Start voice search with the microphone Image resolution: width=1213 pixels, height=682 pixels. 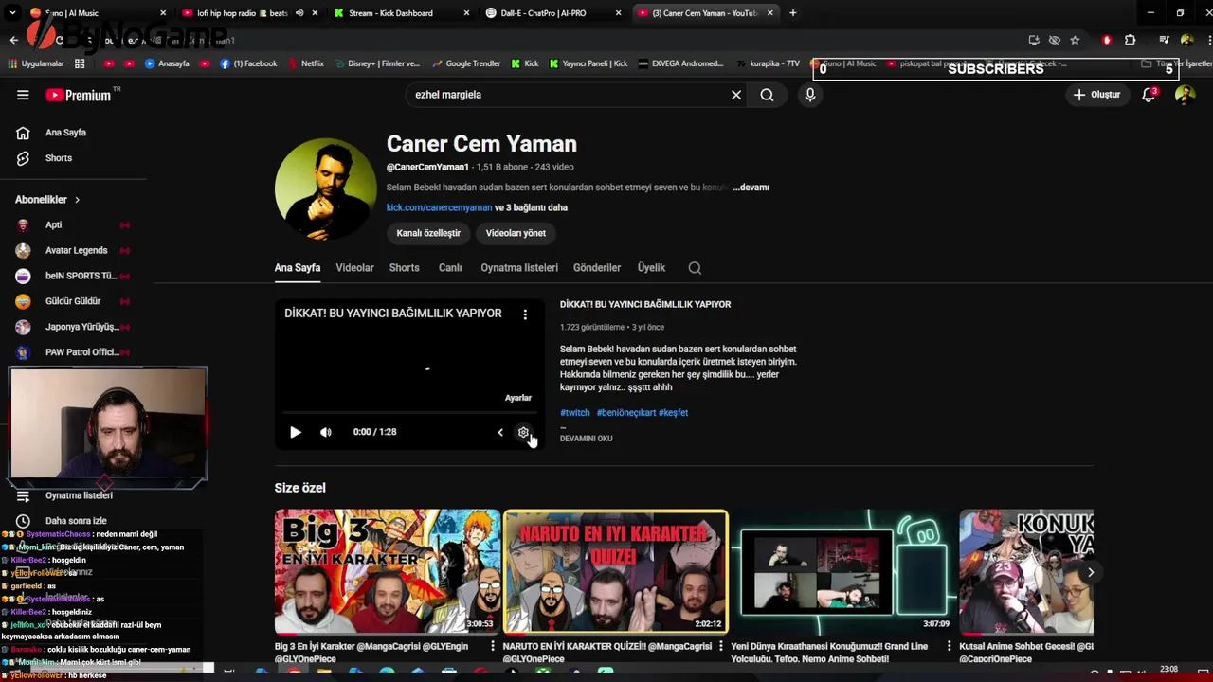809,95
